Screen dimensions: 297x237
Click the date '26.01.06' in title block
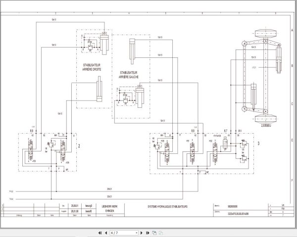coord(75,211)
